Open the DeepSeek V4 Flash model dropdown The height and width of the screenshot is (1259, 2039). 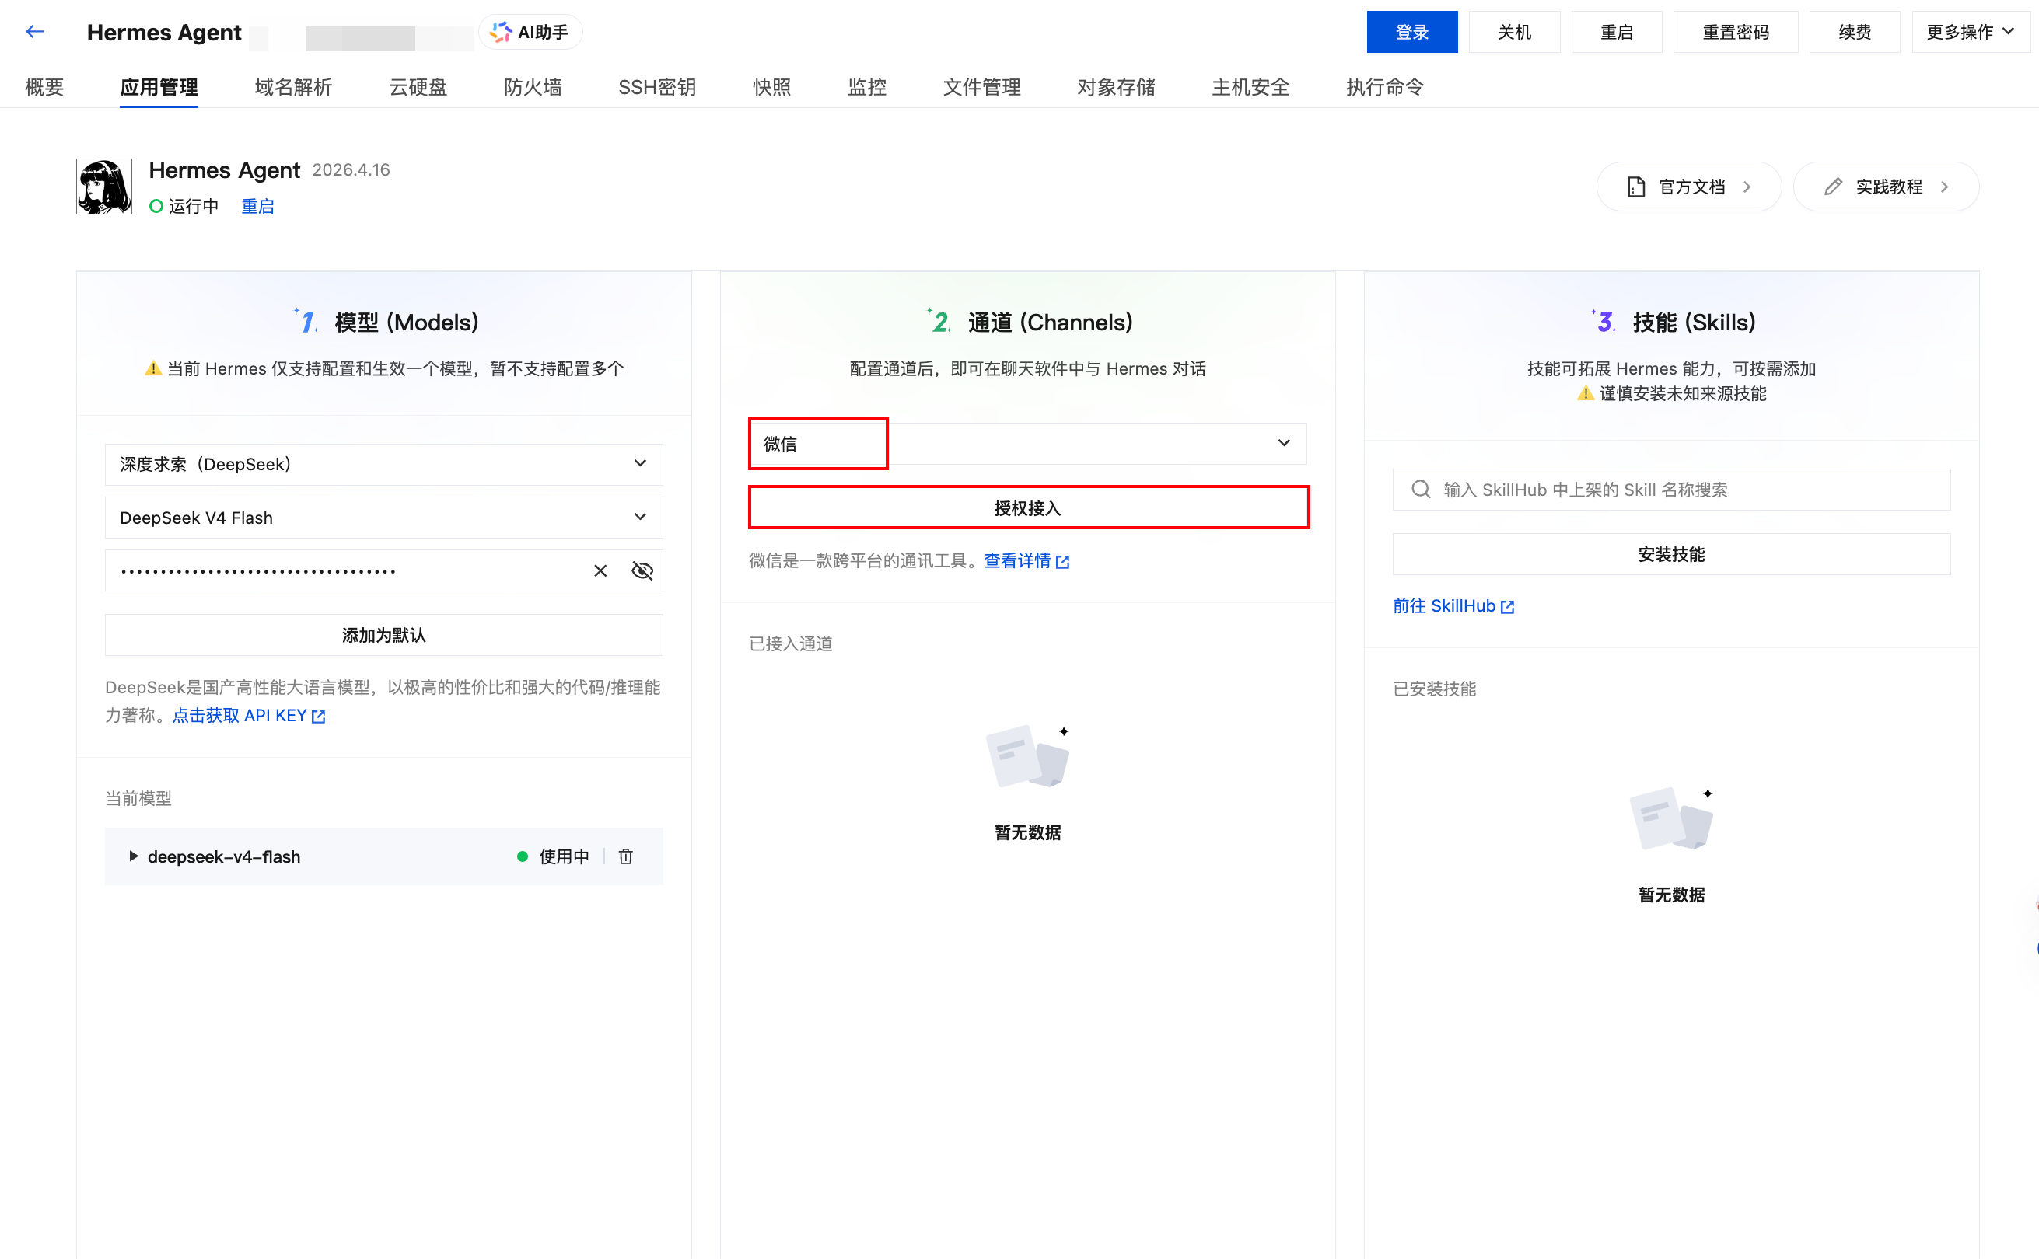coord(384,517)
